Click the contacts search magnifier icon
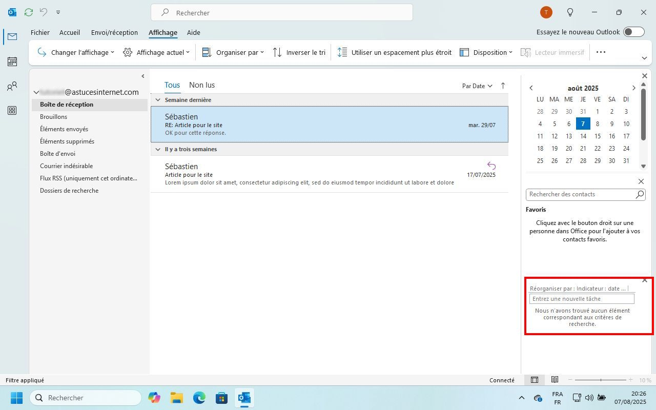Image resolution: width=656 pixels, height=410 pixels. click(x=640, y=194)
